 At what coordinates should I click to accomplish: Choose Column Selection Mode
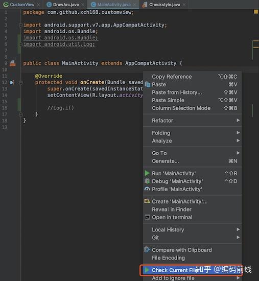click(192, 108)
